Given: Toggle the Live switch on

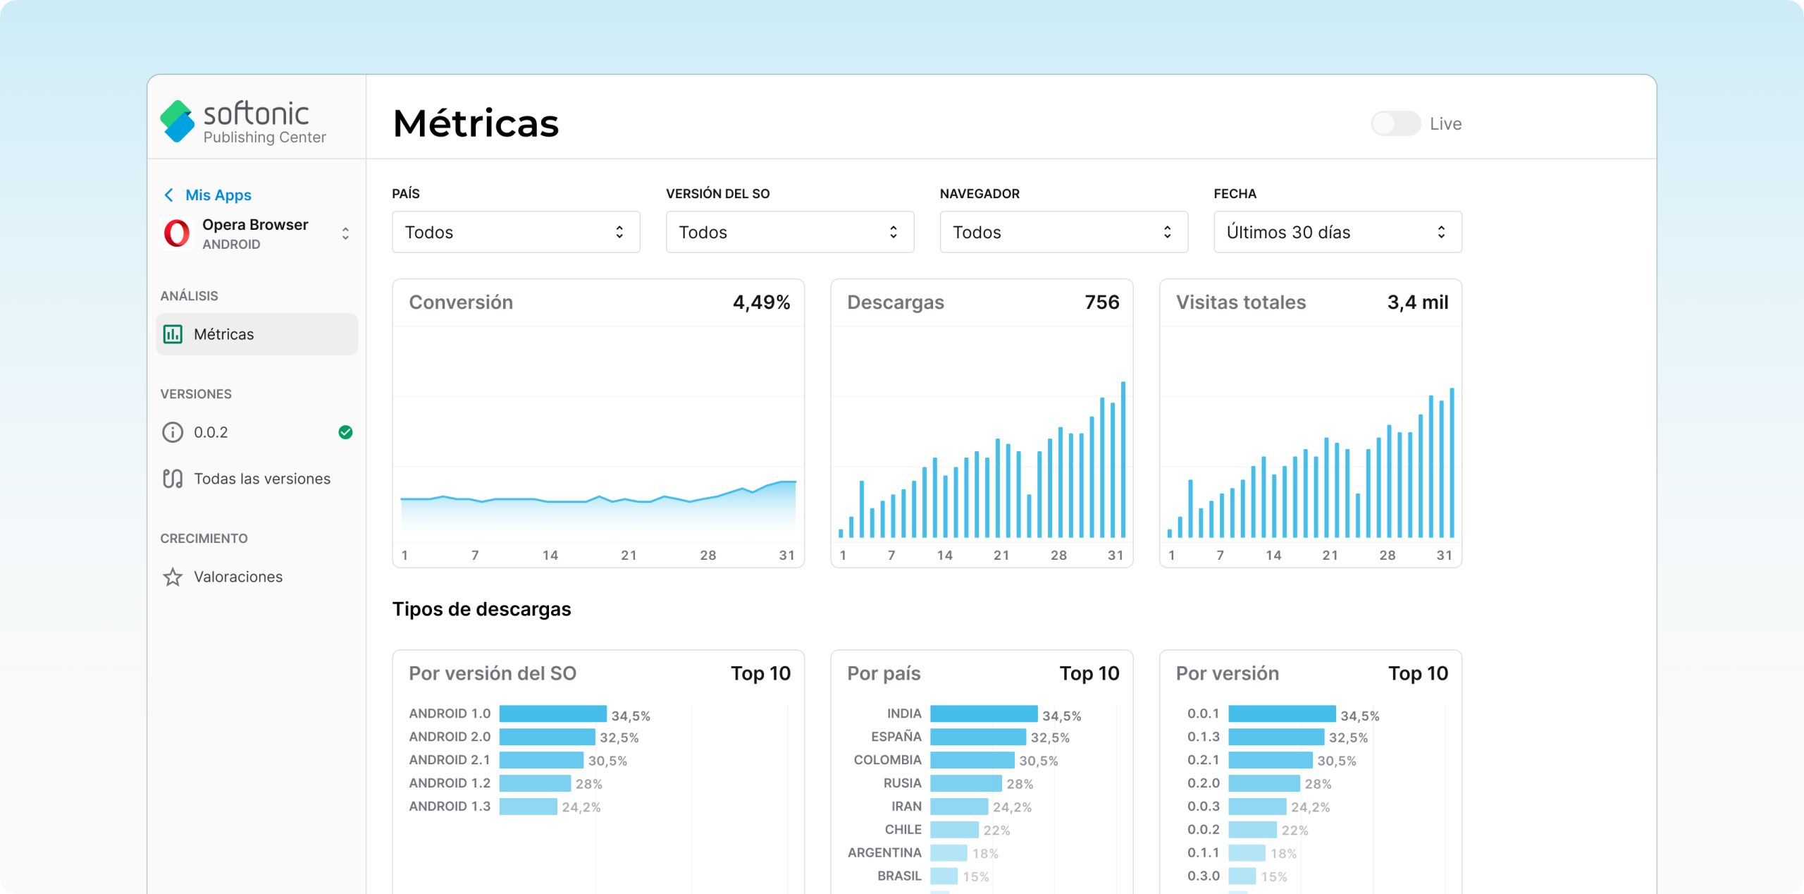Looking at the screenshot, I should click(1395, 124).
